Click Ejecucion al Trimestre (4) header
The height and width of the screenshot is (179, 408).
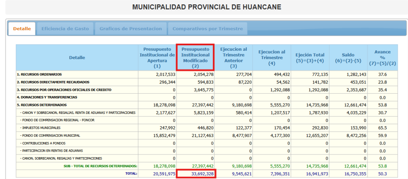tap(272, 58)
